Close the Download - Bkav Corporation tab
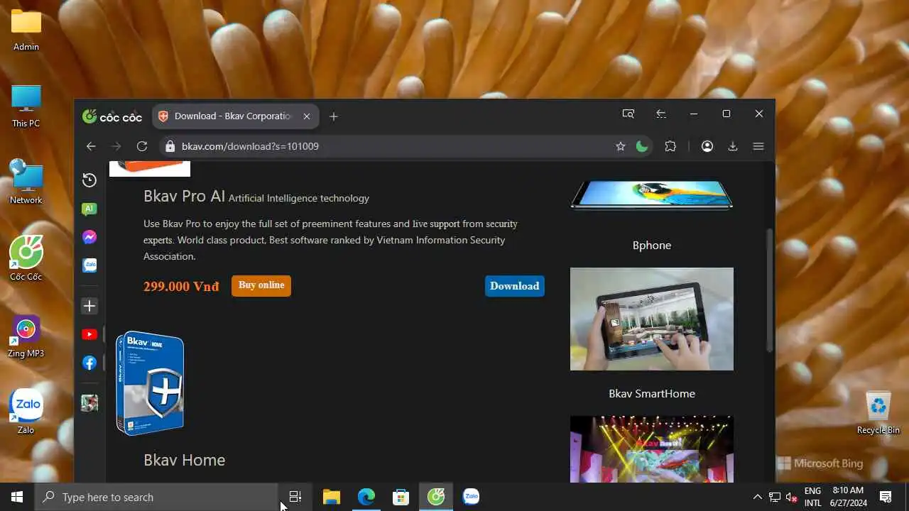The image size is (909, 511). tap(307, 116)
